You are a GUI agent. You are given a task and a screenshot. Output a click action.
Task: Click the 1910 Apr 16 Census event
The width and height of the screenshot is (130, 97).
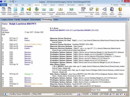point(27,64)
